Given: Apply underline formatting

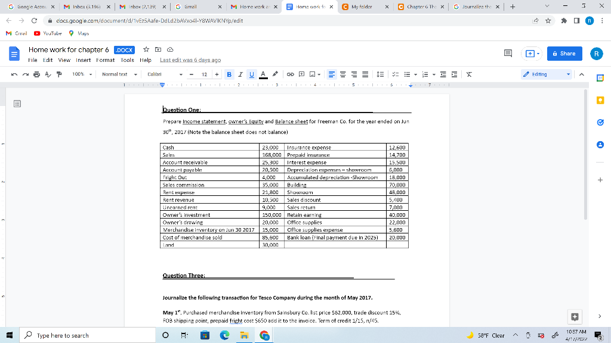Looking at the screenshot, I should pos(251,74).
